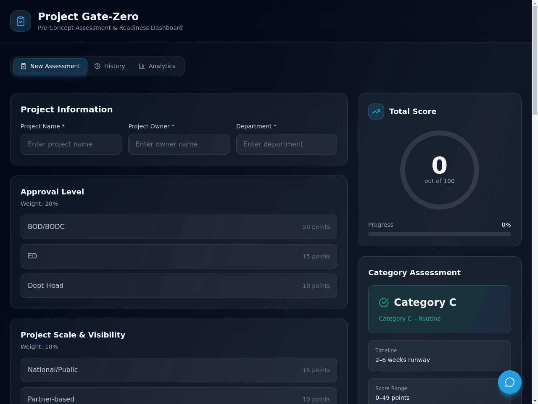Select the BOD/BODC approval level option
The width and height of the screenshot is (538, 404).
point(179,227)
